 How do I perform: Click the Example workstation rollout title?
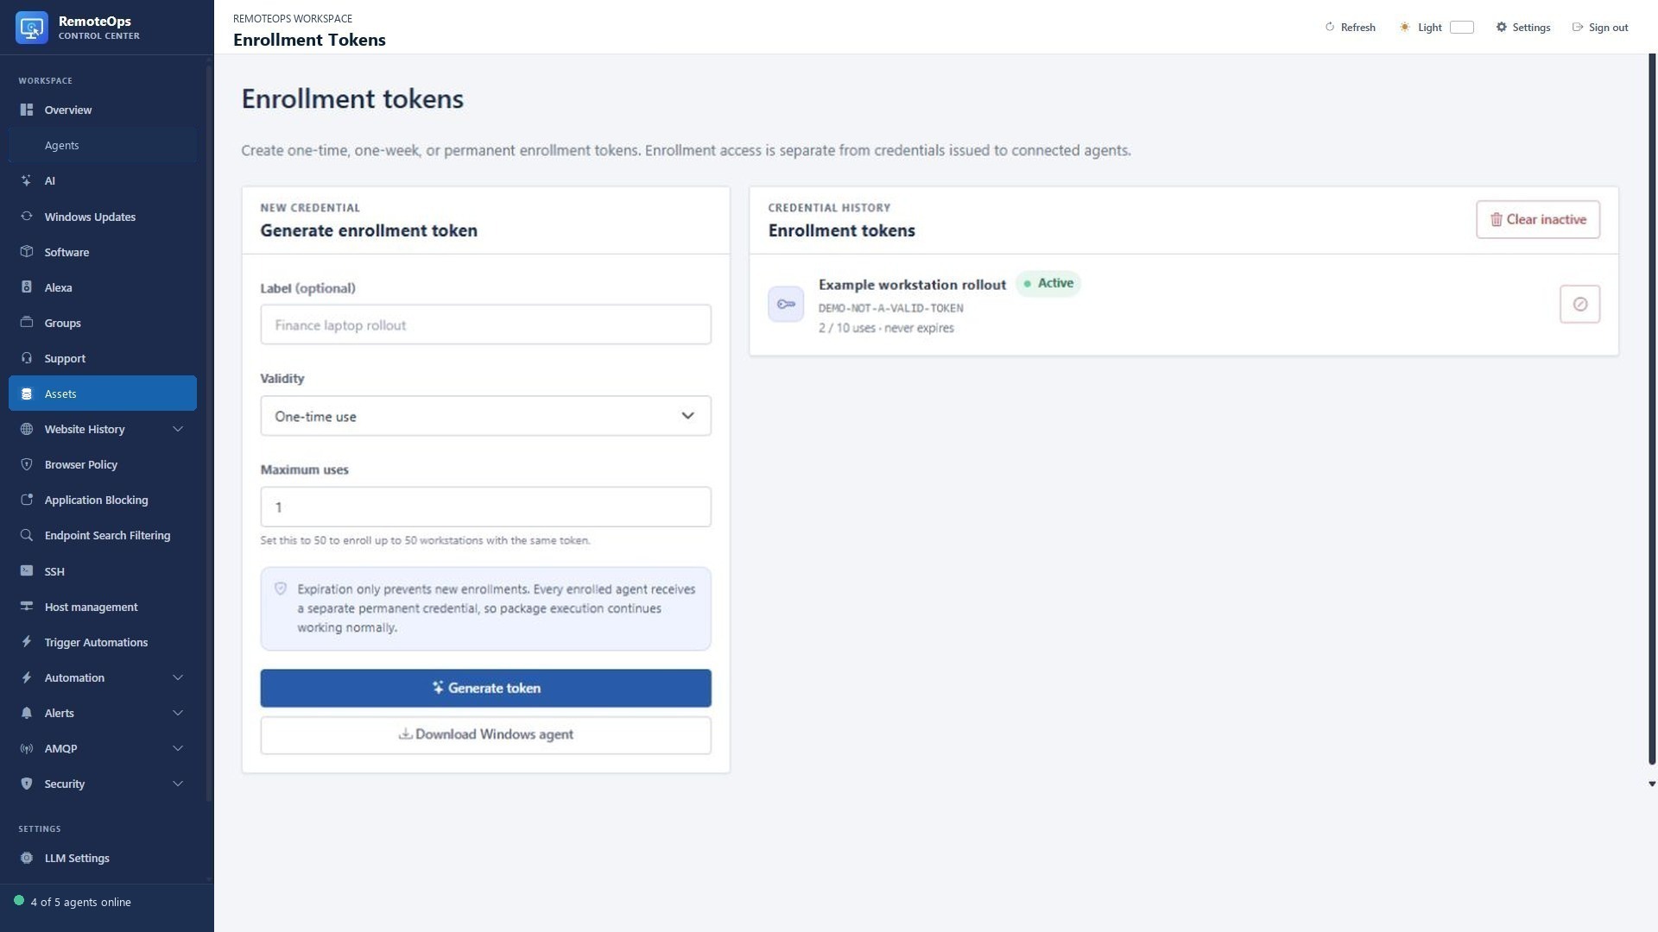coord(912,285)
